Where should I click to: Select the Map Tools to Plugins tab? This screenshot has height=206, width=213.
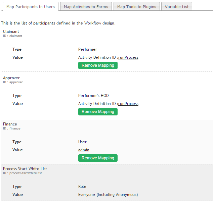coord(137,6)
